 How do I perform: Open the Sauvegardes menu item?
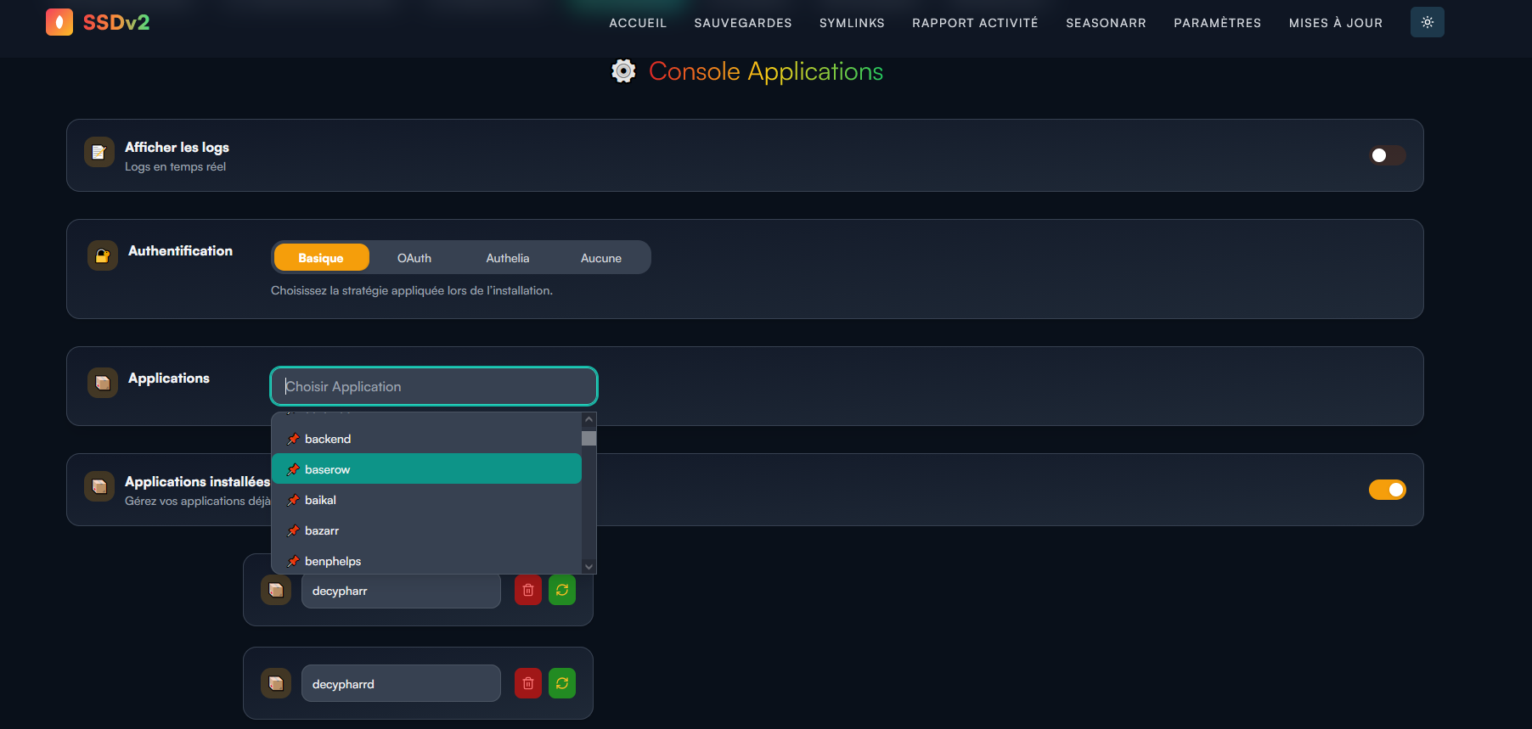click(x=742, y=23)
